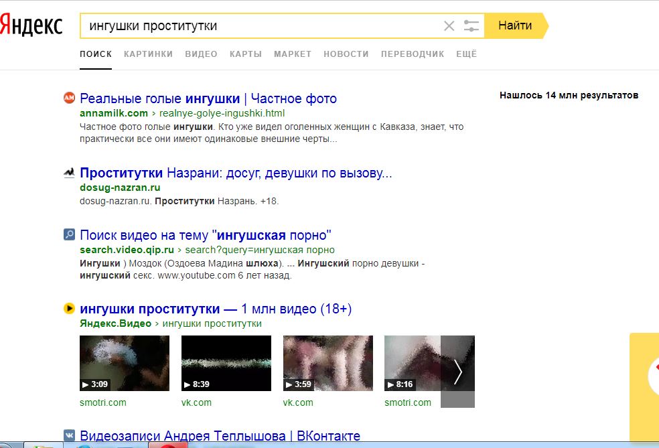Play the 3:59 video thumbnail

(x=327, y=363)
